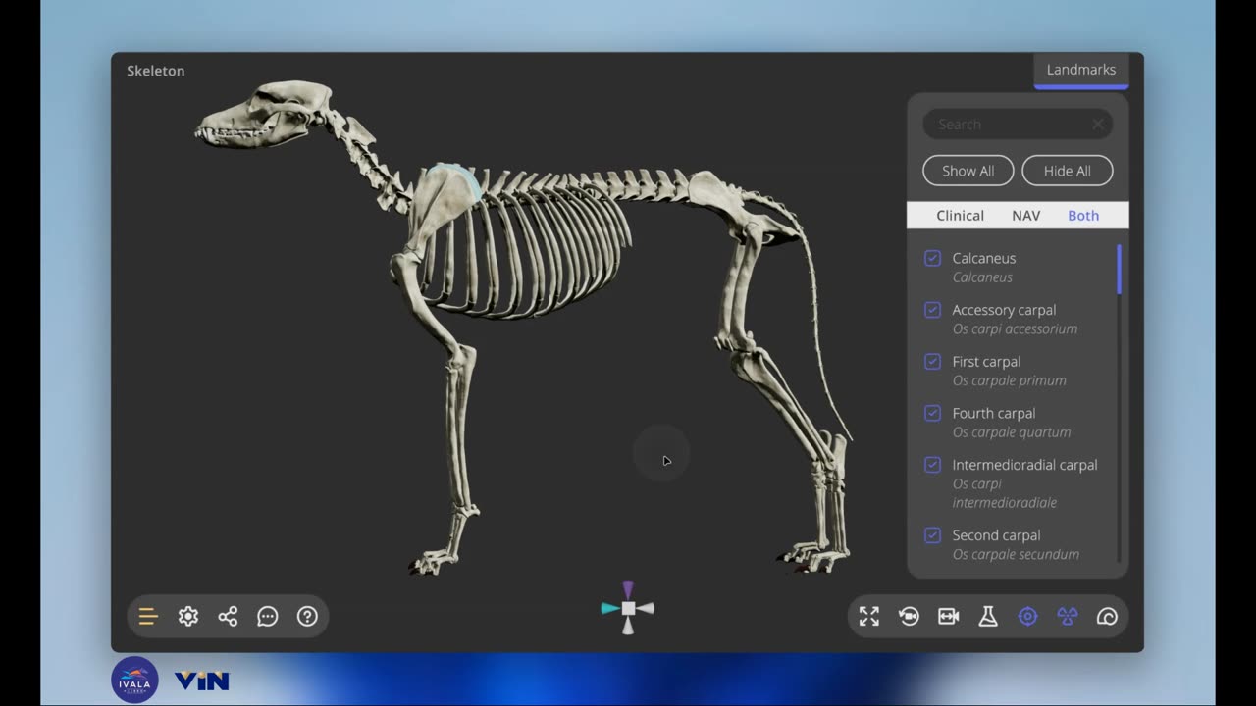The height and width of the screenshot is (706, 1256).
Task: Click the Os carpi accessorium text
Action: 1015,328
